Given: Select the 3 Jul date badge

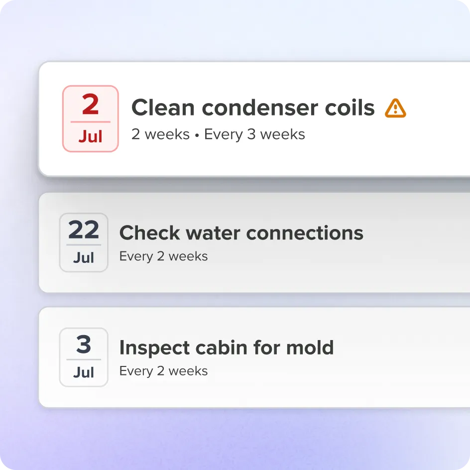Looking at the screenshot, I should pyautogui.click(x=84, y=357).
